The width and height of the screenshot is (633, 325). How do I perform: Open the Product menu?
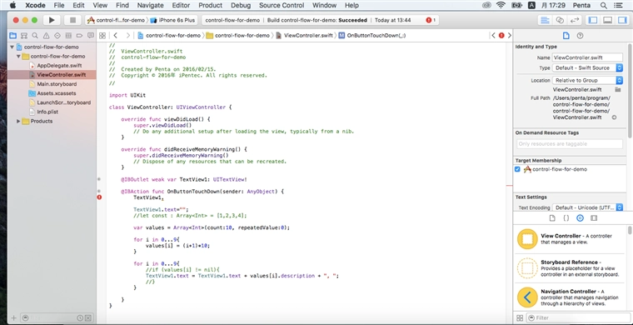pyautogui.click(x=211, y=5)
